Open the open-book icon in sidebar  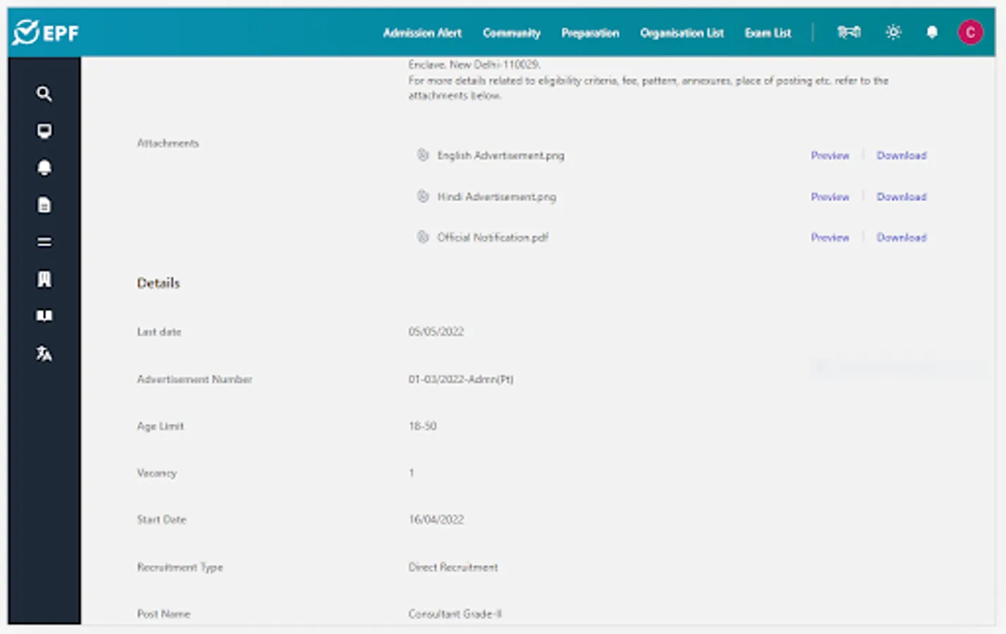[44, 316]
